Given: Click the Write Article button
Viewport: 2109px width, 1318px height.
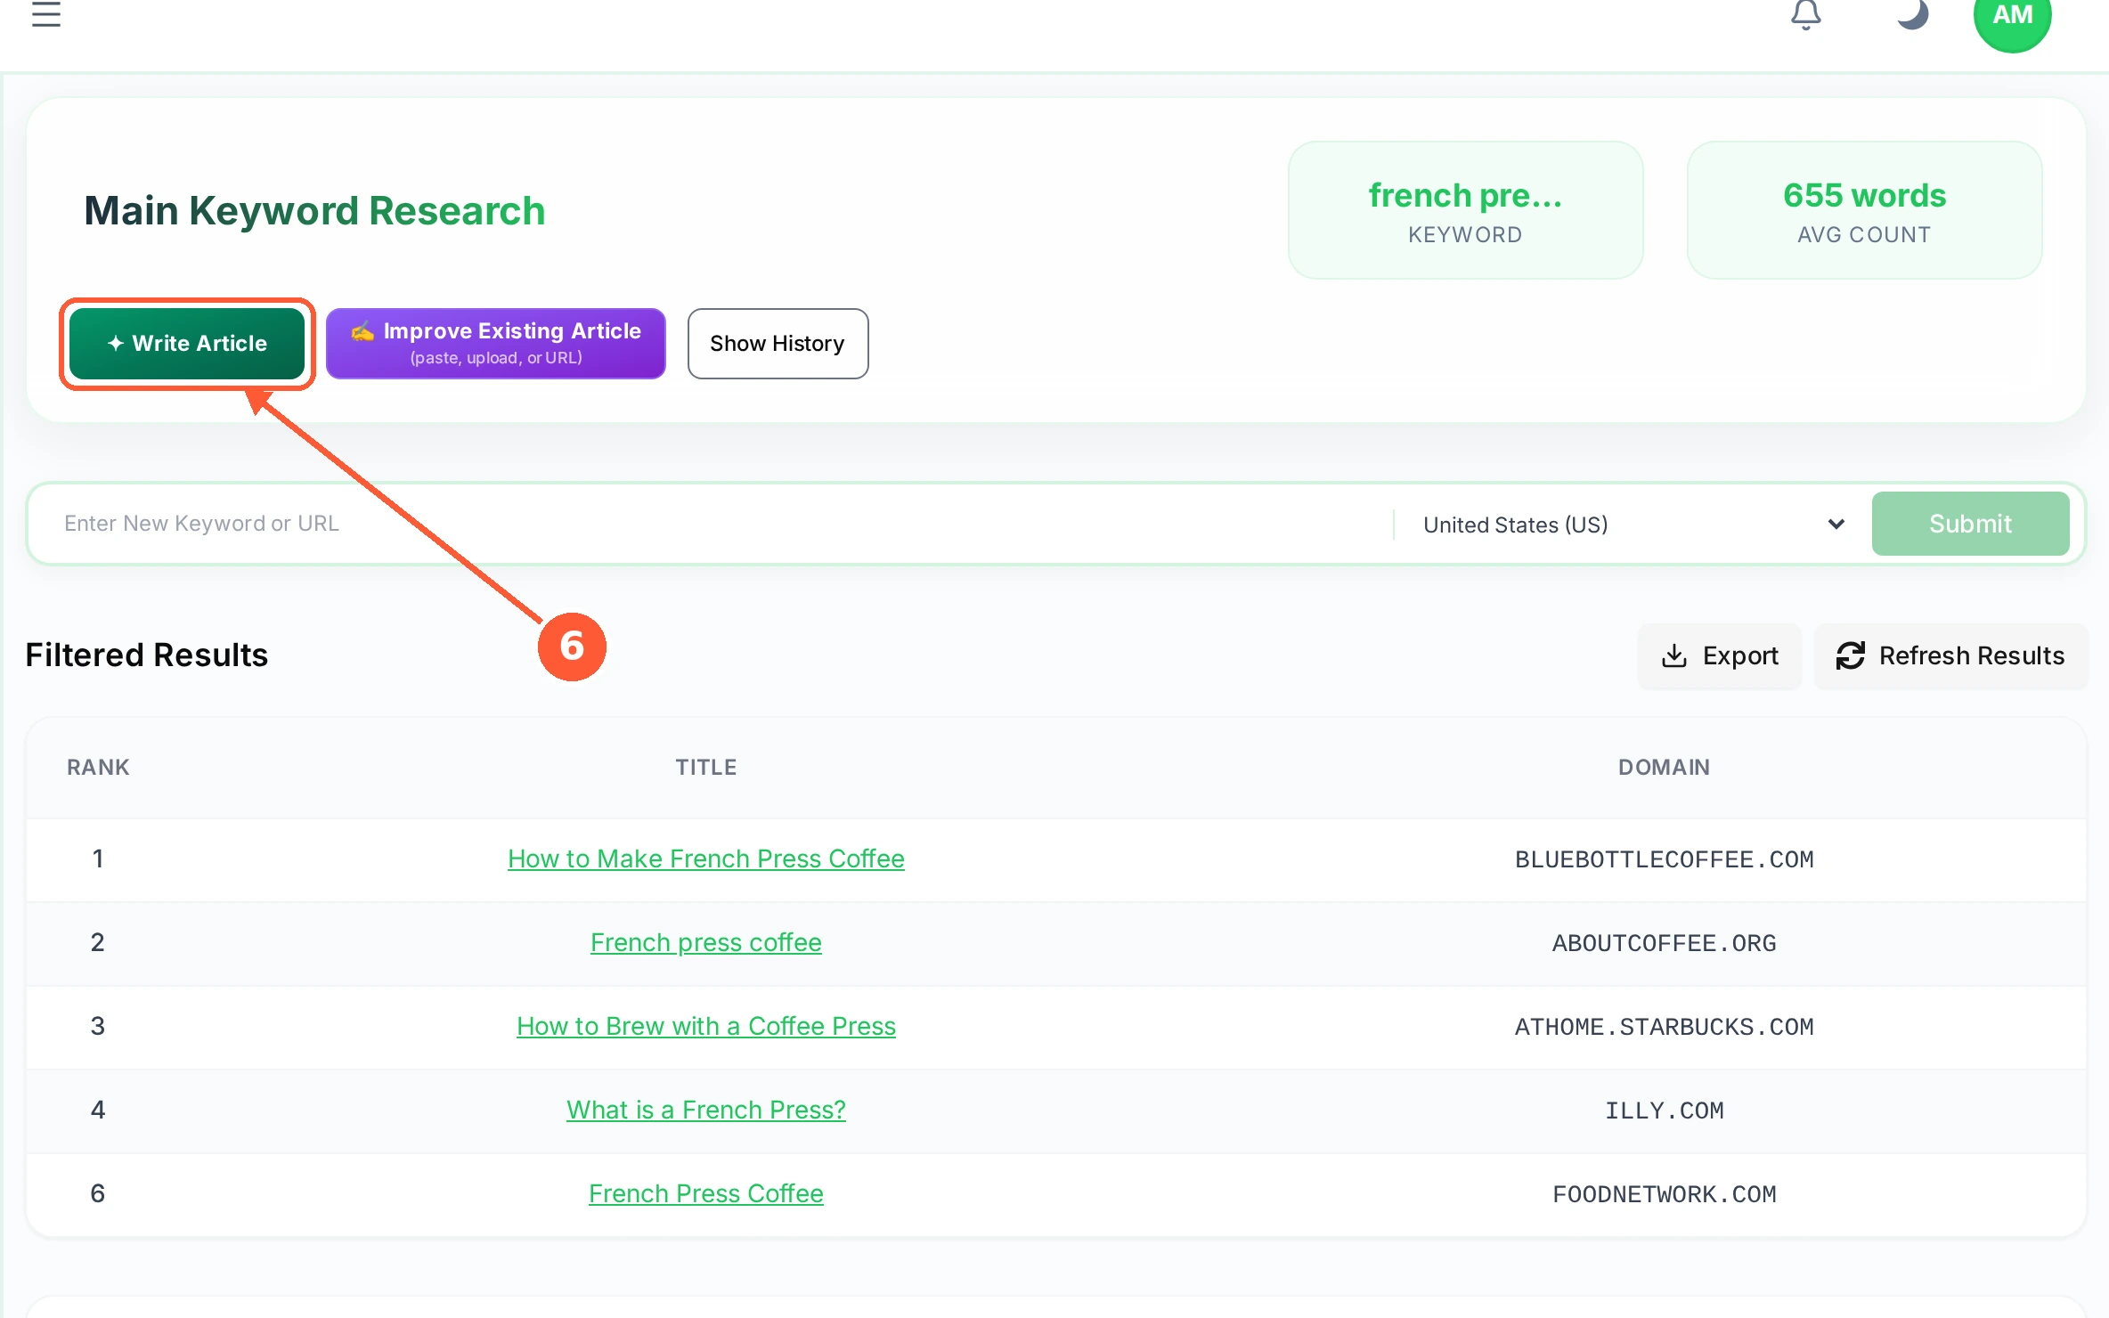Looking at the screenshot, I should (x=187, y=344).
